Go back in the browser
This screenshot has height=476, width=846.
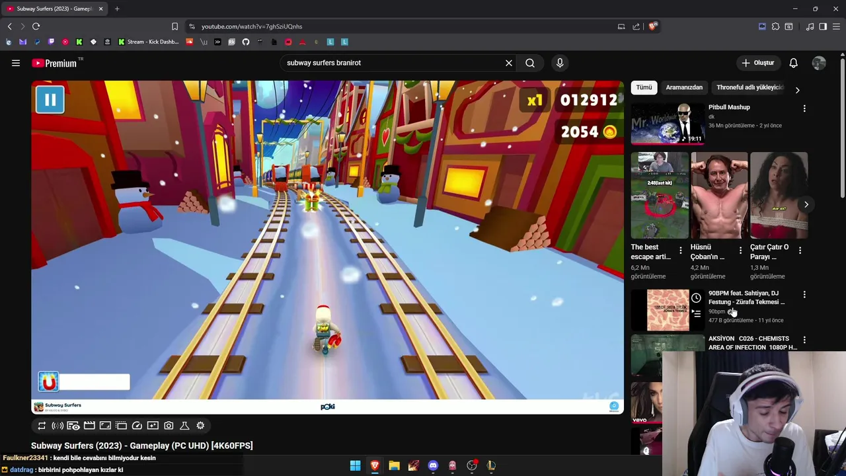tap(9, 26)
